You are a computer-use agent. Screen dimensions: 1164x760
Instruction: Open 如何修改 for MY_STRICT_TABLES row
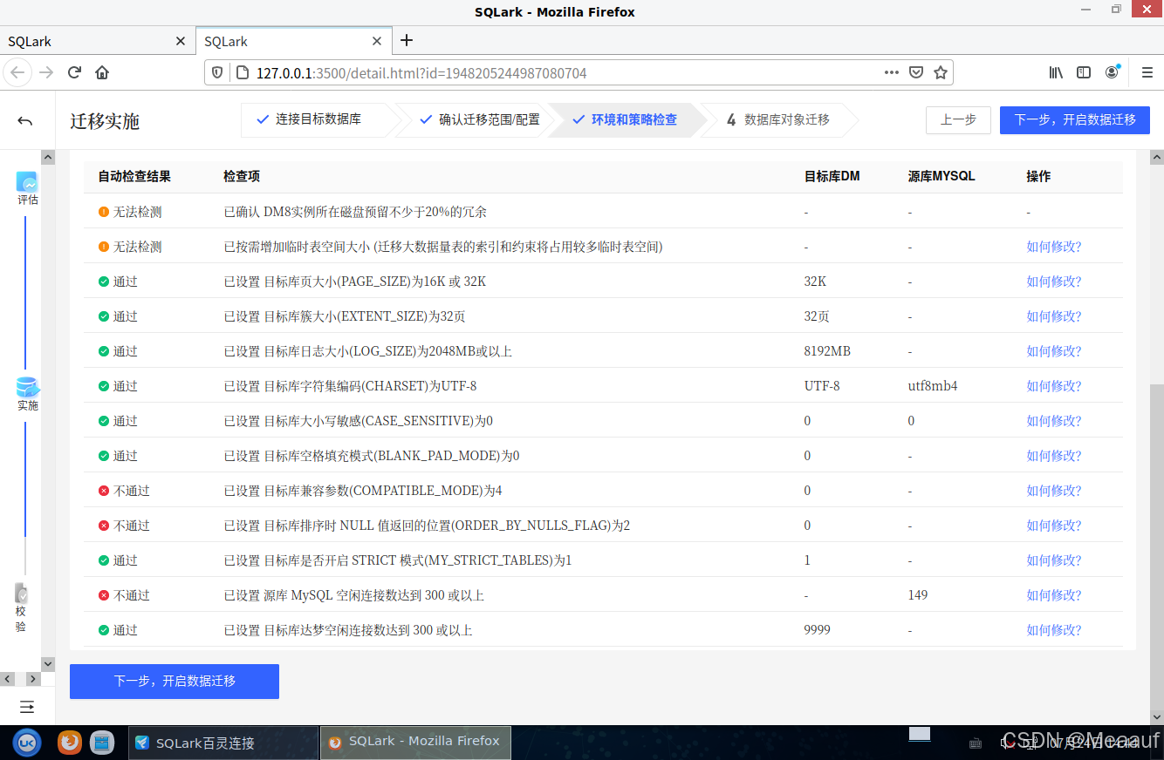(1054, 560)
